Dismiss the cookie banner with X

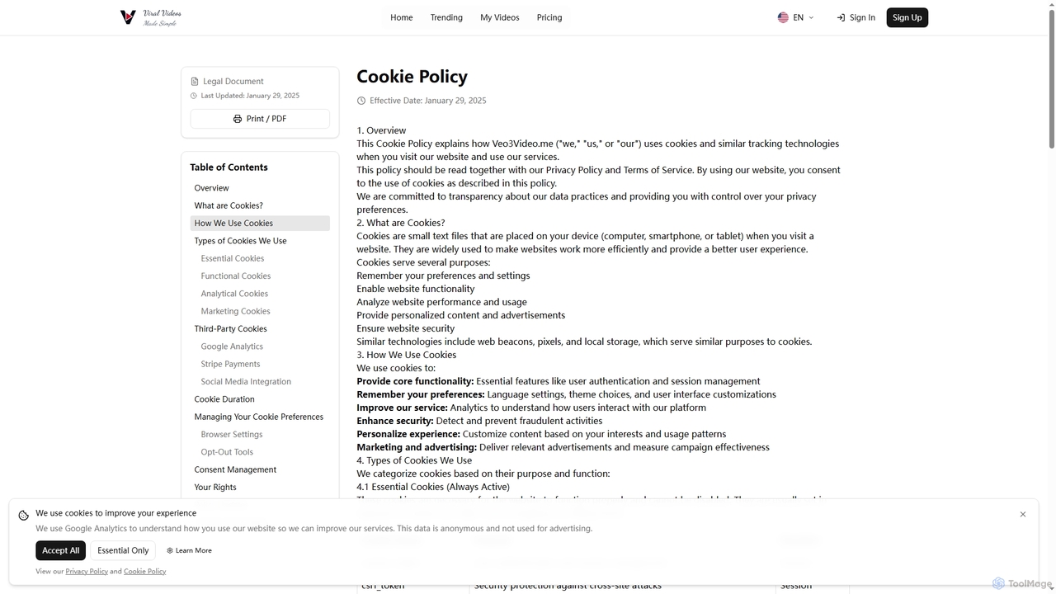pos(1023,514)
